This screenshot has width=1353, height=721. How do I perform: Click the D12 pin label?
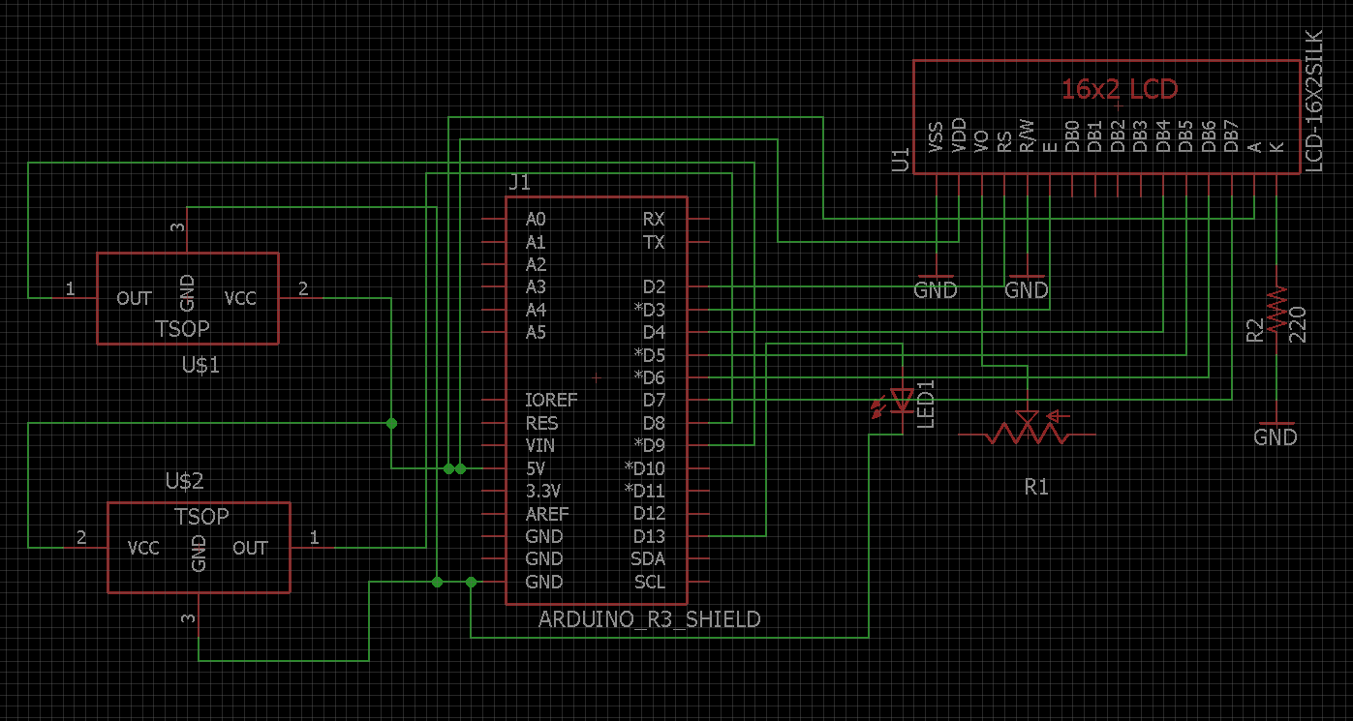click(649, 514)
